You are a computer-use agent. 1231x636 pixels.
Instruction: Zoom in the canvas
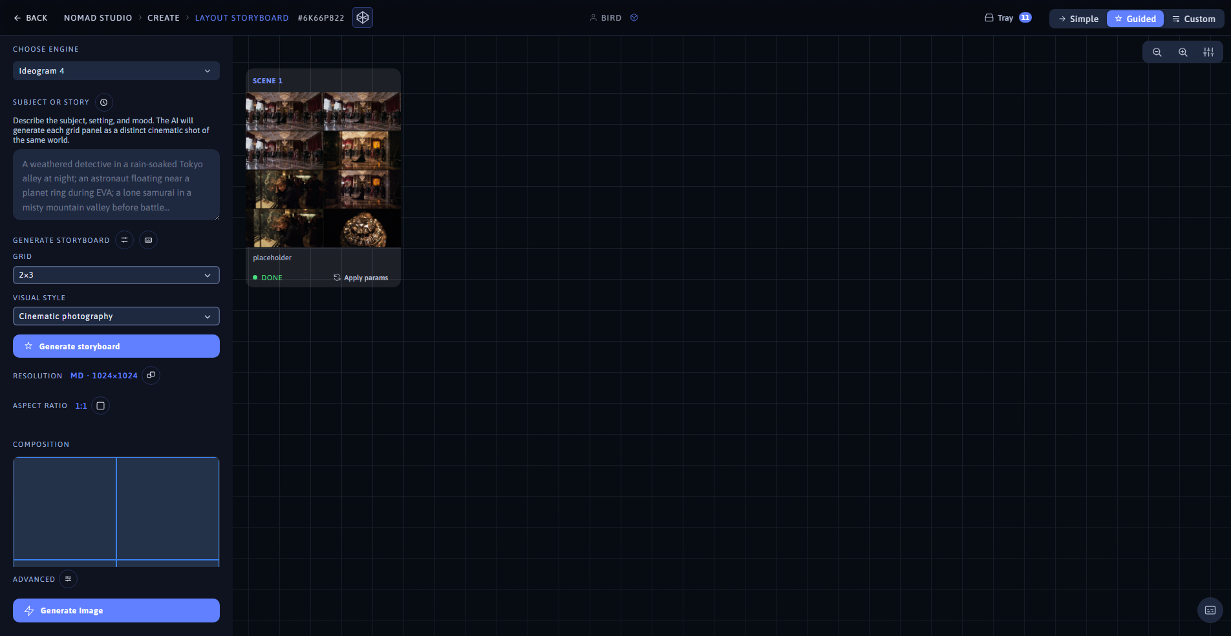tap(1183, 52)
